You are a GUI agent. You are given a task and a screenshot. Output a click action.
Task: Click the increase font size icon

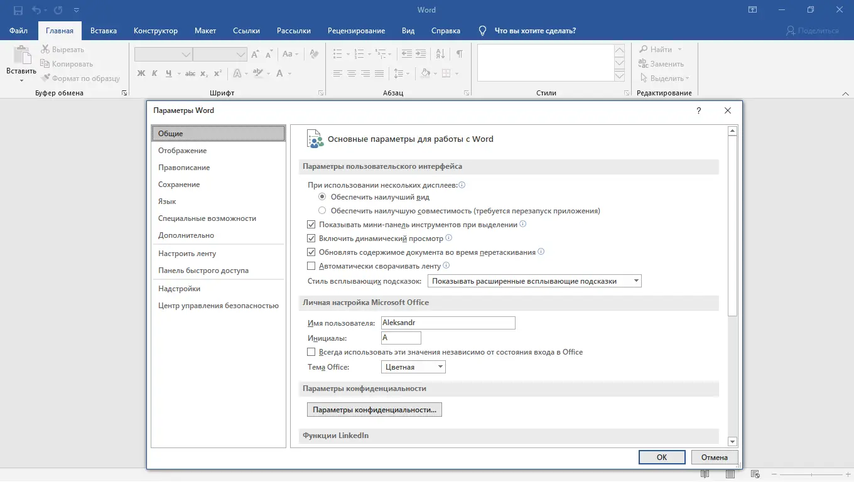tap(255, 55)
